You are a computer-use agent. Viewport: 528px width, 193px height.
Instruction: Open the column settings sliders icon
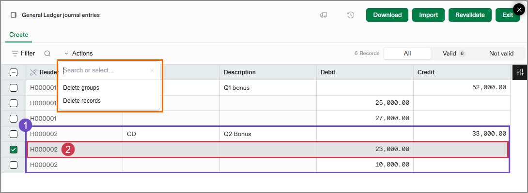point(520,72)
